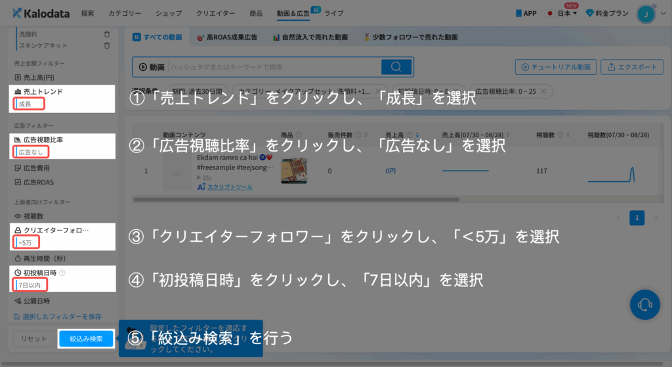
Task: Click the 0円 sales value
Action: tap(390, 171)
